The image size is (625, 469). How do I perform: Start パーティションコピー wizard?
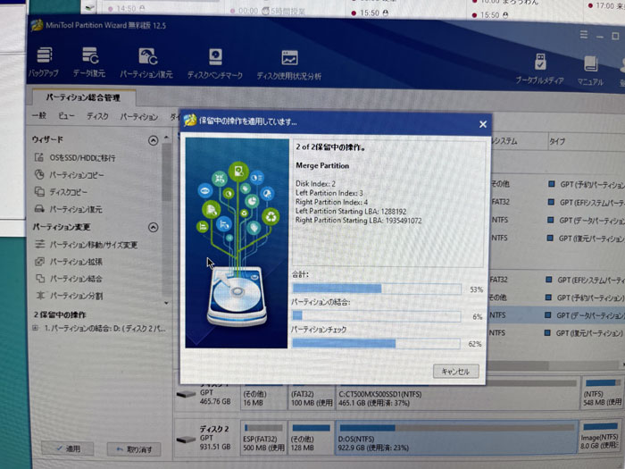coord(70,175)
